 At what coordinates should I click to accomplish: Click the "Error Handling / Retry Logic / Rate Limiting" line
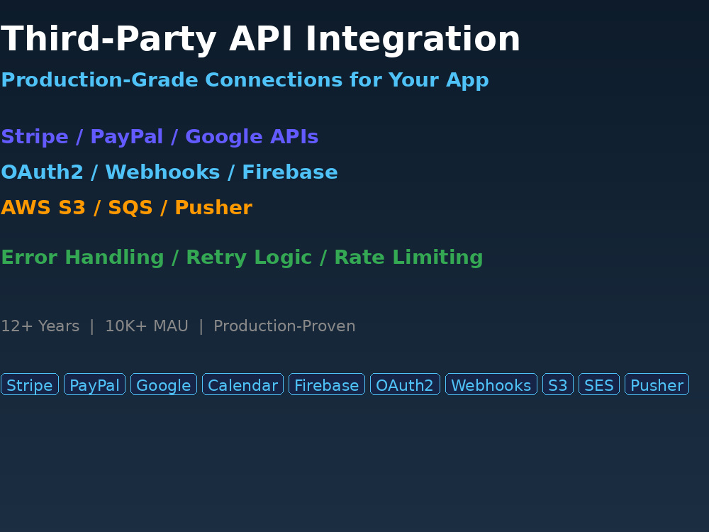point(242,257)
